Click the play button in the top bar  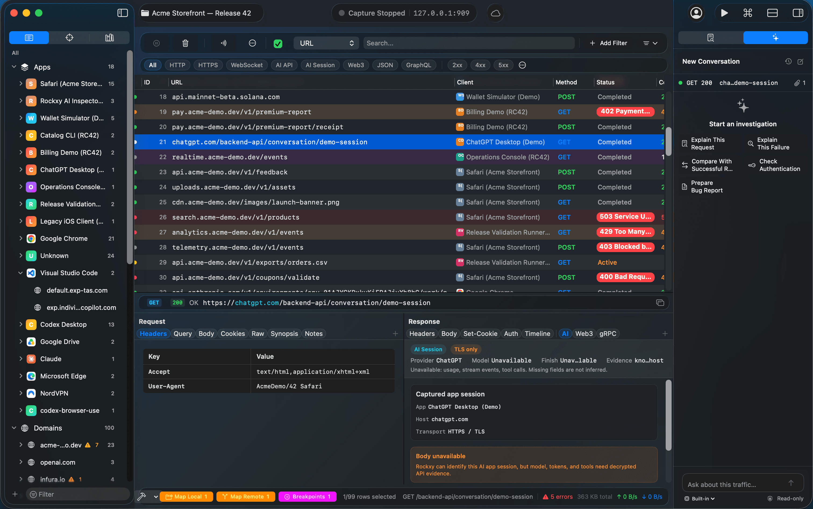(724, 13)
